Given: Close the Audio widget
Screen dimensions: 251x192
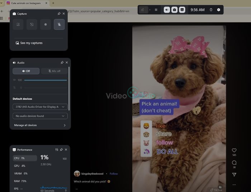Looking at the screenshot, I should tap(67, 62).
